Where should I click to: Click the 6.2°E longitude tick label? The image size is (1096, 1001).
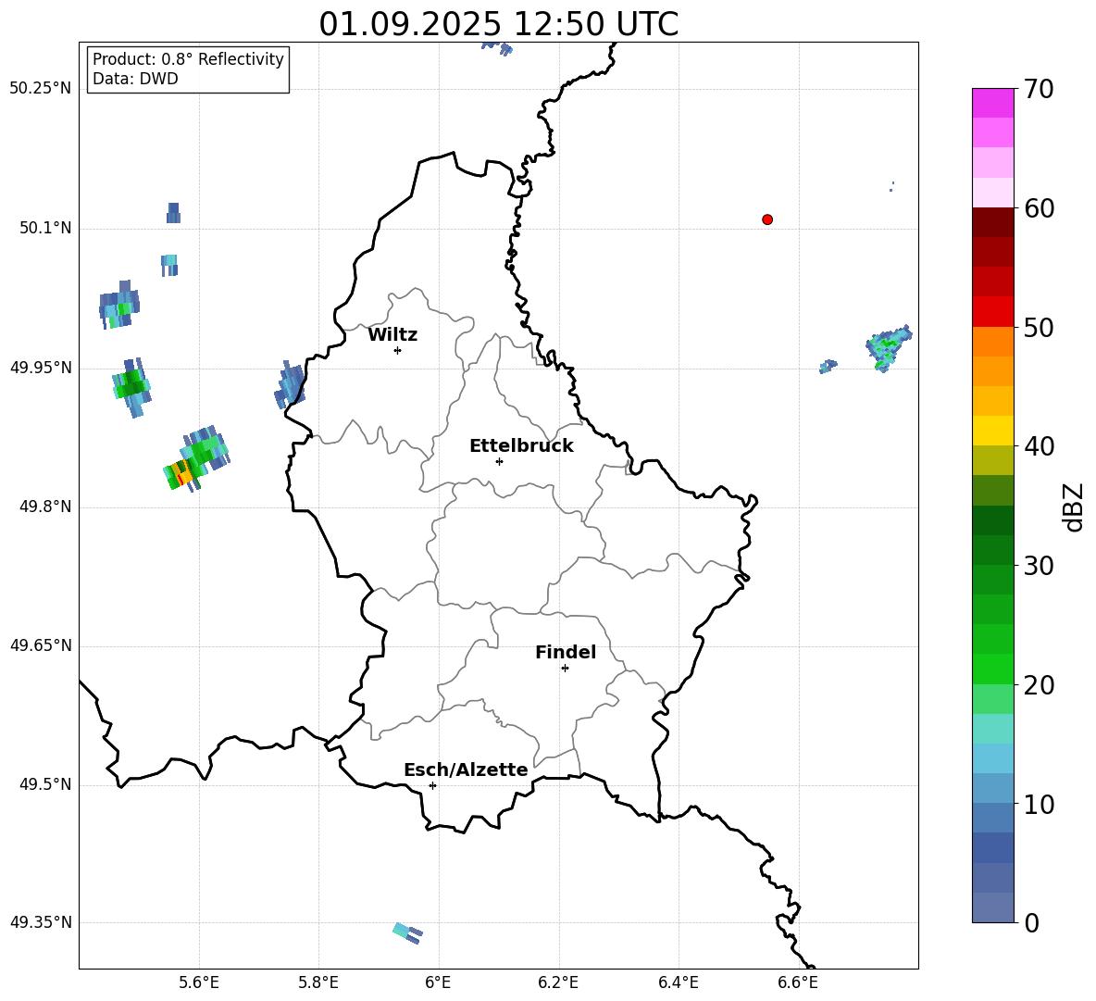(558, 982)
